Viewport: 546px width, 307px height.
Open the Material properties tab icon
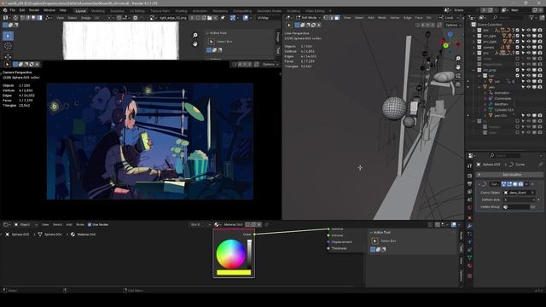click(469, 266)
